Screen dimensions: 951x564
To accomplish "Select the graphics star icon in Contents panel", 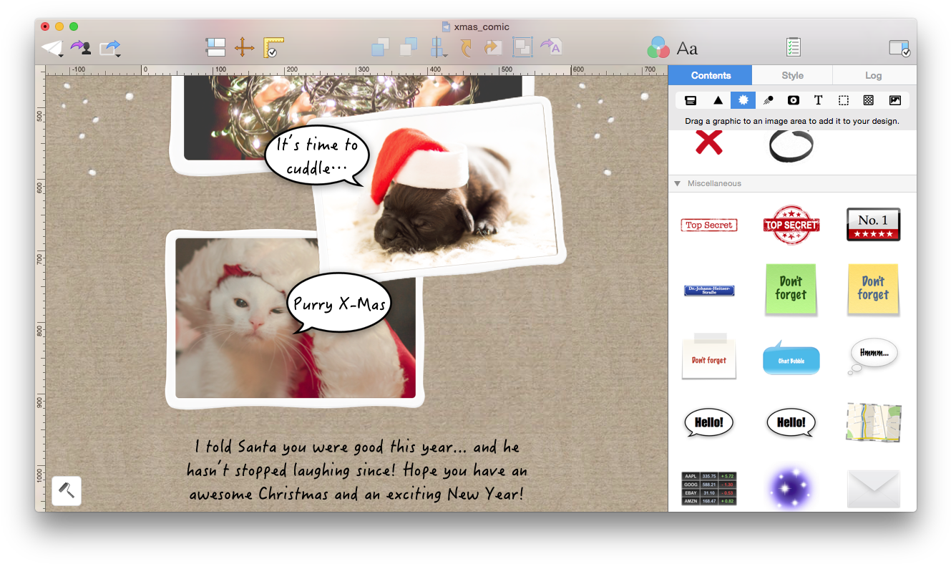I will pos(743,100).
